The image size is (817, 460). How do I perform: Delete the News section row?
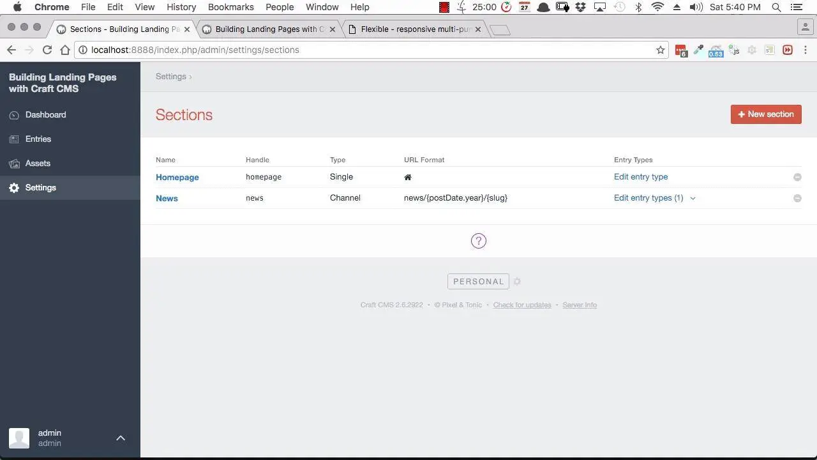pyautogui.click(x=797, y=198)
